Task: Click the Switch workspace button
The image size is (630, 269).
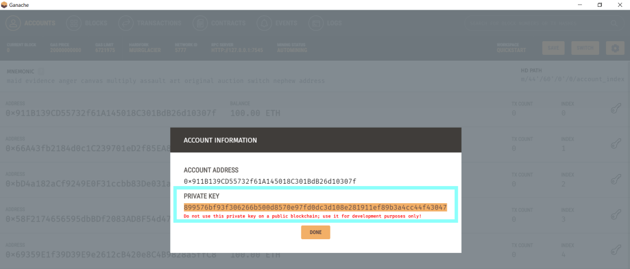Action: click(x=585, y=48)
